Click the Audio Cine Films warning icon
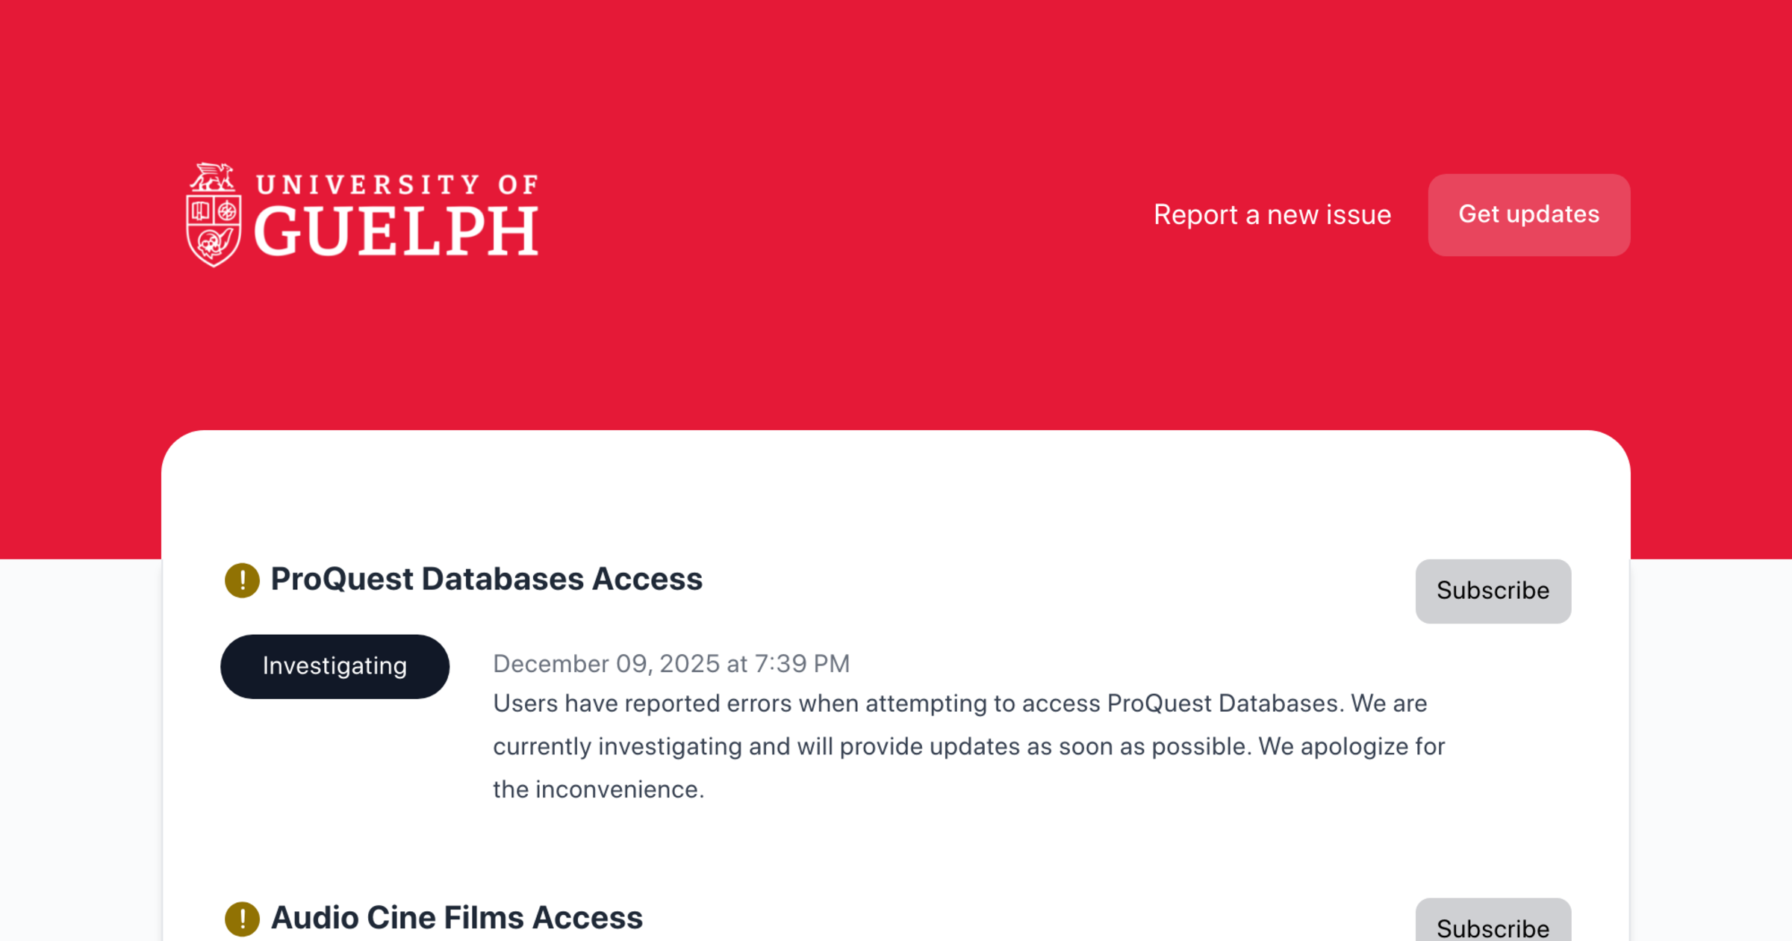The height and width of the screenshot is (941, 1792). coord(242,919)
